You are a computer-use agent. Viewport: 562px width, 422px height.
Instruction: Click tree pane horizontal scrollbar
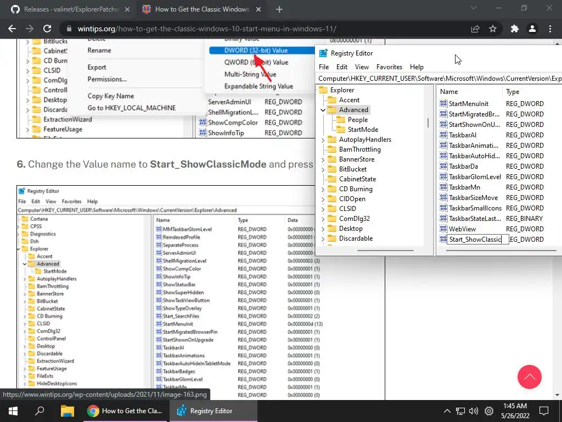click(385, 251)
